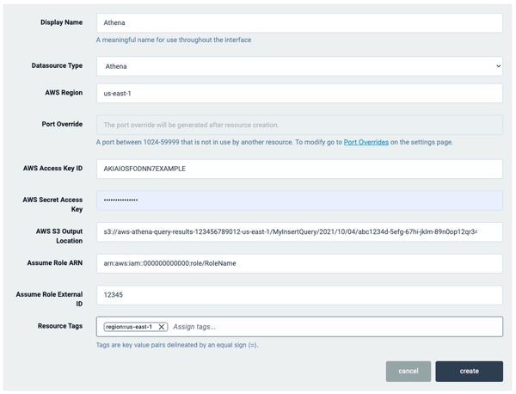Click the 'A port between 1024-59999' help text
This screenshot has width=516, height=394.
point(274,142)
